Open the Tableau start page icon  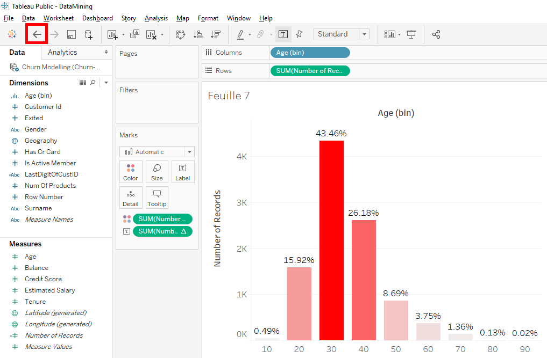12,34
